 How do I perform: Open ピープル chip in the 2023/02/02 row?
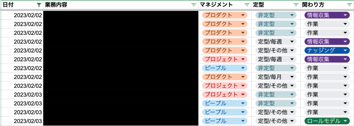click(225, 68)
